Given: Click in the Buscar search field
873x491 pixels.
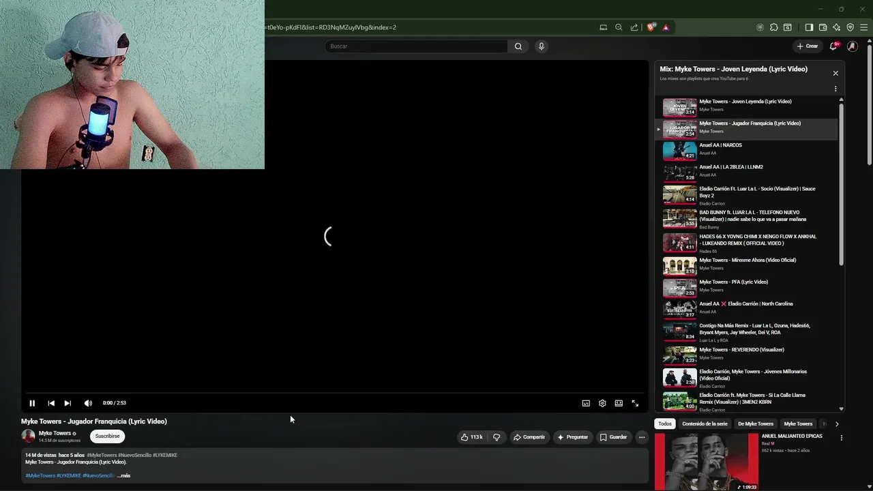Looking at the screenshot, I should [x=416, y=46].
